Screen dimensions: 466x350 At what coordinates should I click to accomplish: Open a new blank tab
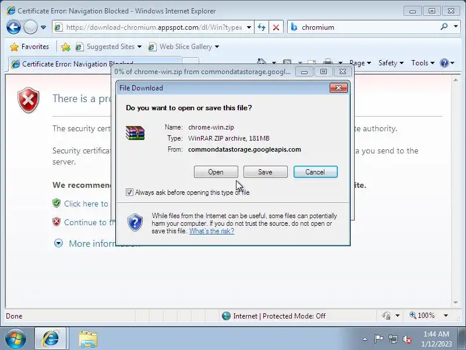pyautogui.click(x=190, y=61)
